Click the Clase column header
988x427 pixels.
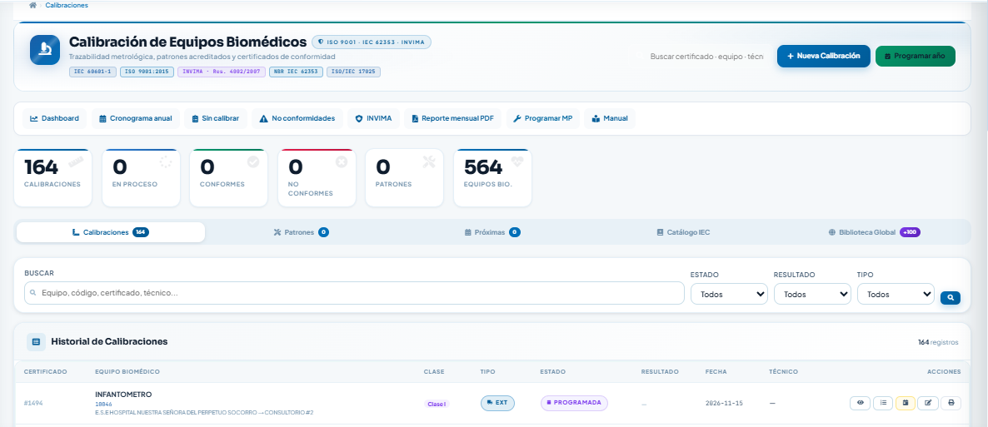pos(434,371)
